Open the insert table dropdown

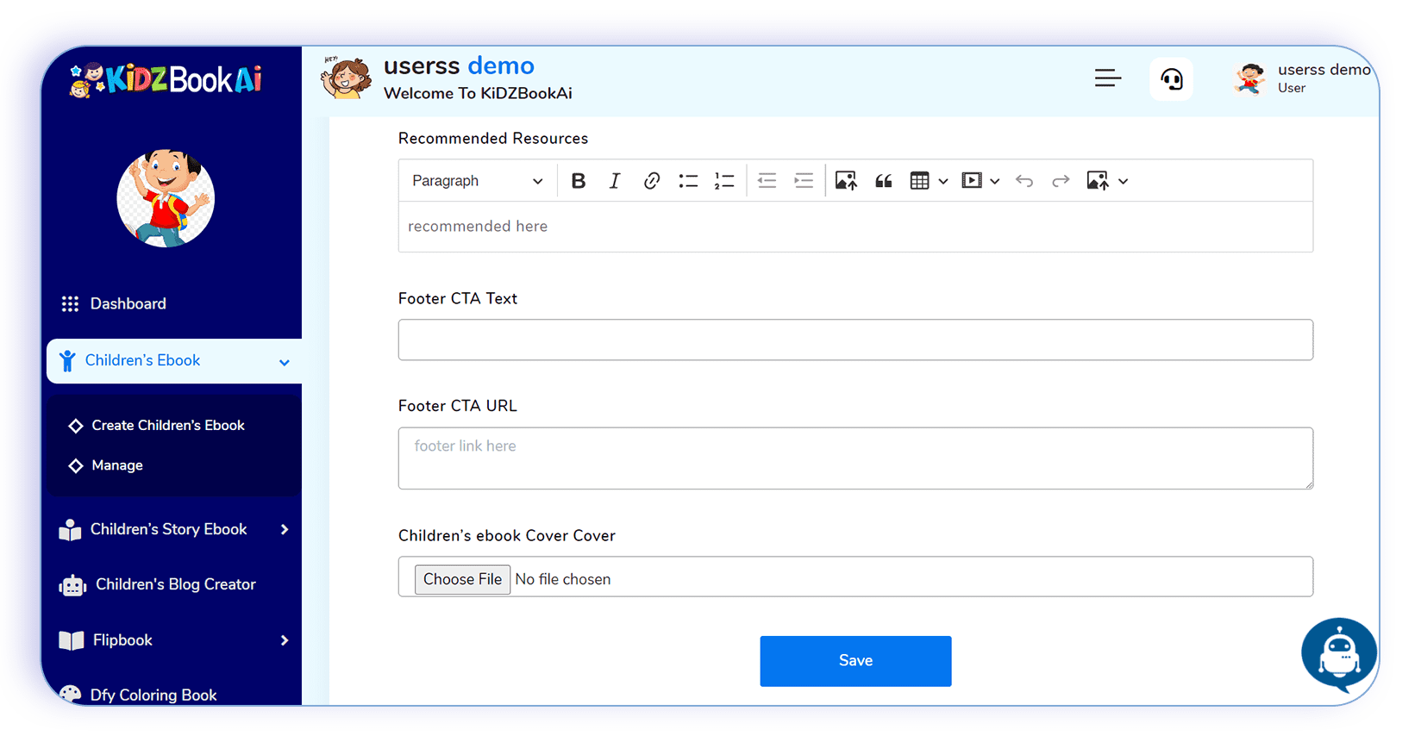click(929, 181)
